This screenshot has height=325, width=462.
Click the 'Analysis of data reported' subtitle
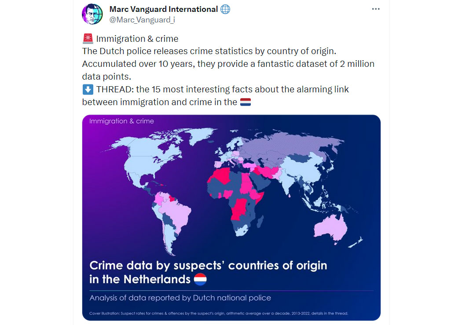click(180, 298)
